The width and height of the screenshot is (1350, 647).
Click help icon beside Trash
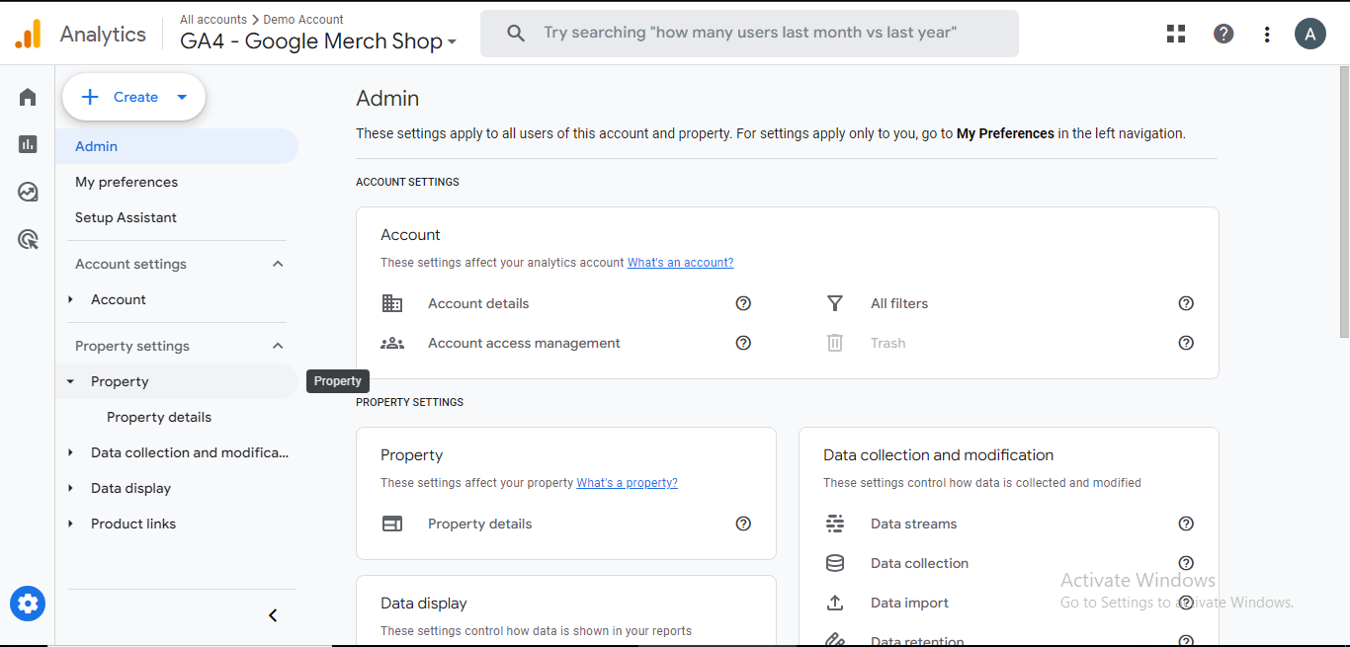pos(1186,343)
